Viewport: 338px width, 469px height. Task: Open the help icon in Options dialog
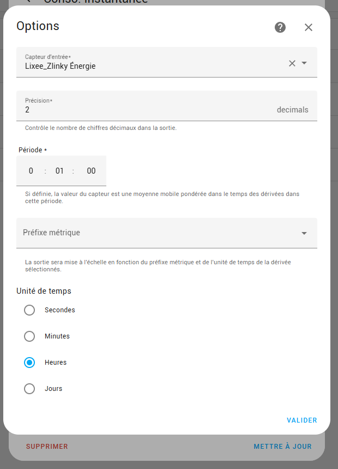pyautogui.click(x=280, y=27)
